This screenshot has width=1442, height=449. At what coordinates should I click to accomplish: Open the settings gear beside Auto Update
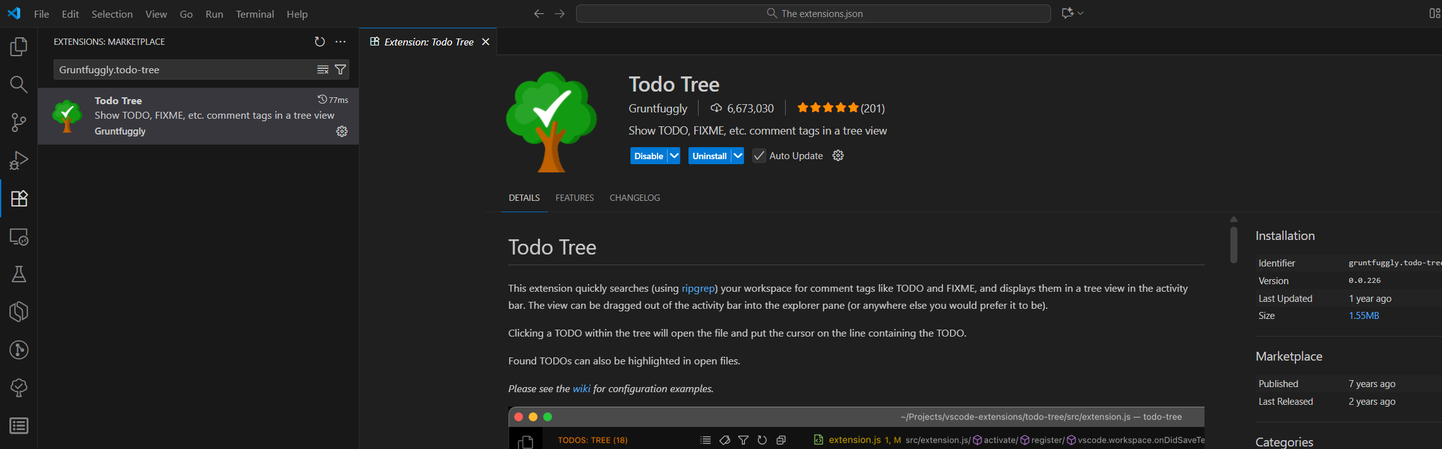[x=838, y=155]
